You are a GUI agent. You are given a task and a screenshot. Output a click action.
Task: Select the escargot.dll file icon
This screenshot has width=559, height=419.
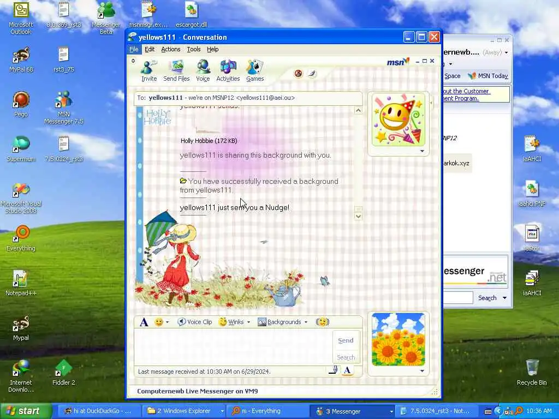pyautogui.click(x=192, y=15)
